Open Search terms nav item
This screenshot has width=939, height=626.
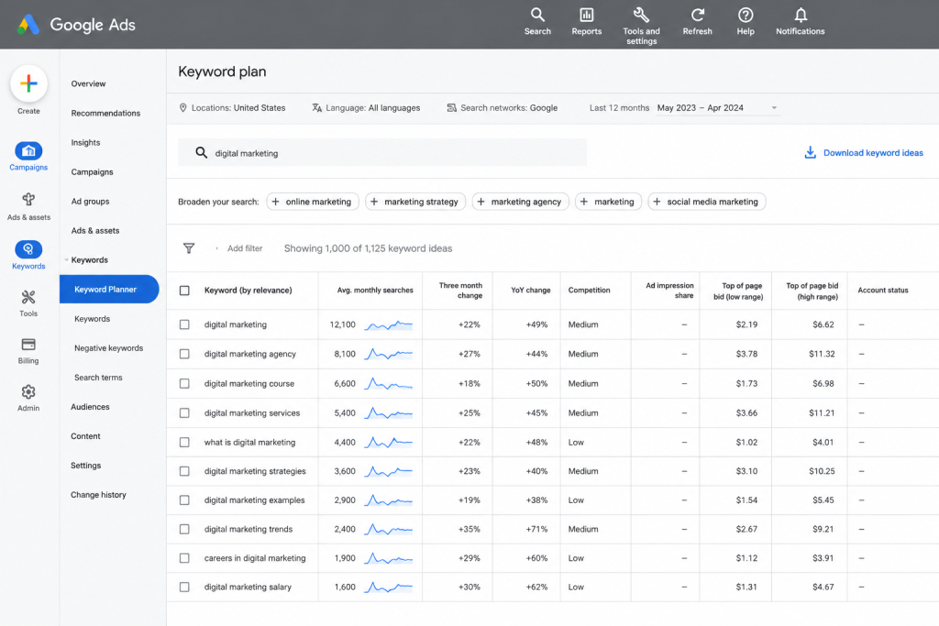coord(98,377)
